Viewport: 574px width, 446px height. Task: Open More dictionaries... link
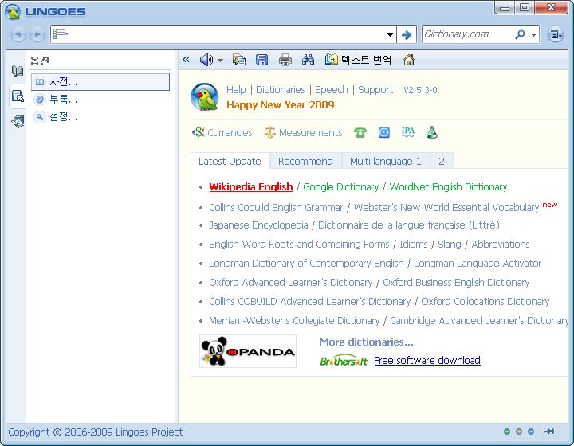coord(367,342)
